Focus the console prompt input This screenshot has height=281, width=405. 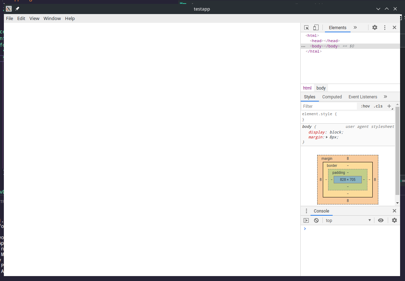[353, 229]
